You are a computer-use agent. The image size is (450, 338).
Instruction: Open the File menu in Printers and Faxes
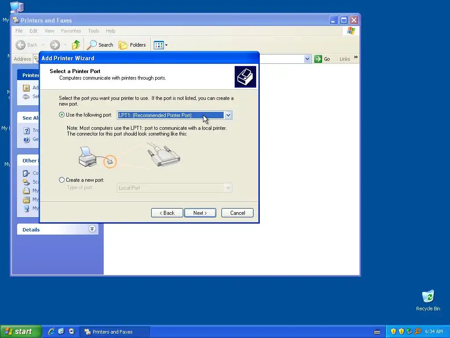19,31
